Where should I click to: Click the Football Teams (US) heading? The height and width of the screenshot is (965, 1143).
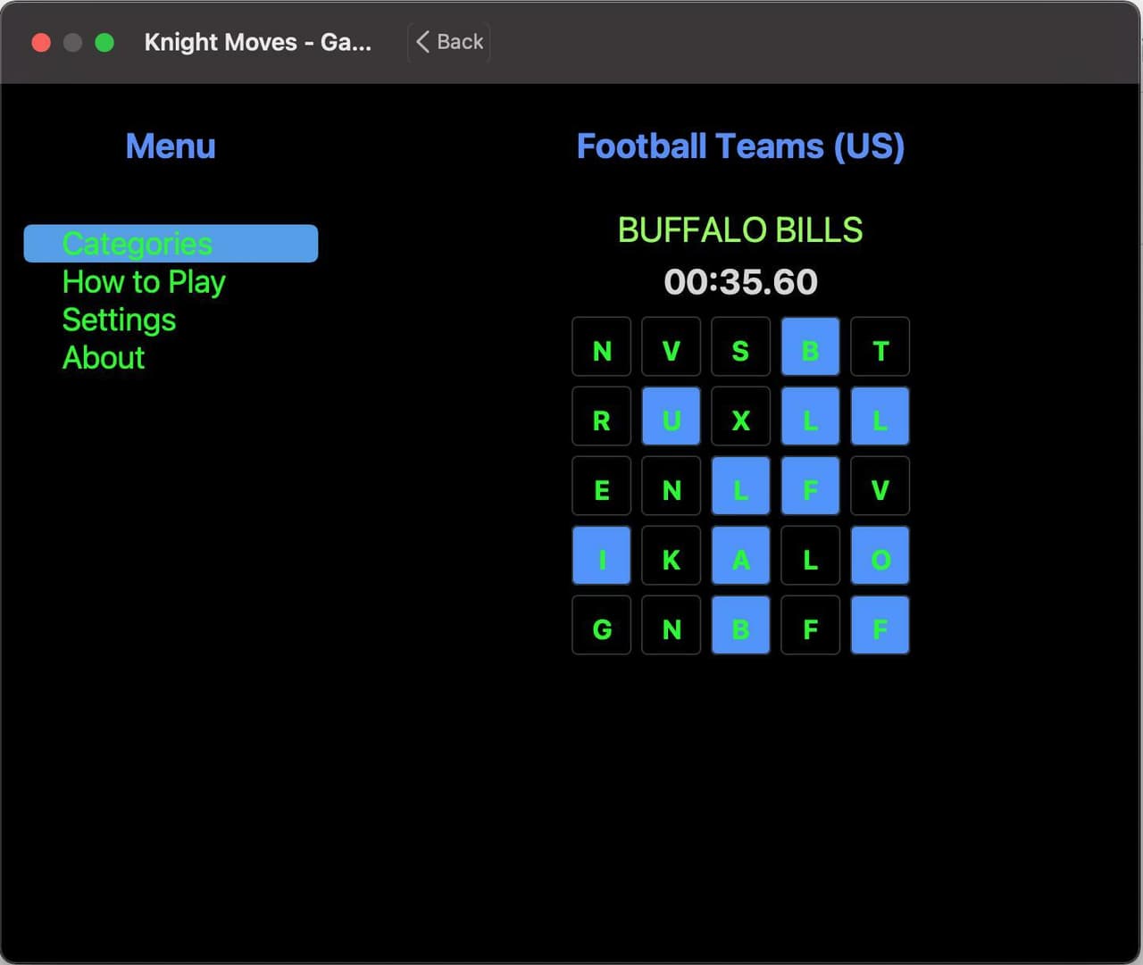(740, 146)
